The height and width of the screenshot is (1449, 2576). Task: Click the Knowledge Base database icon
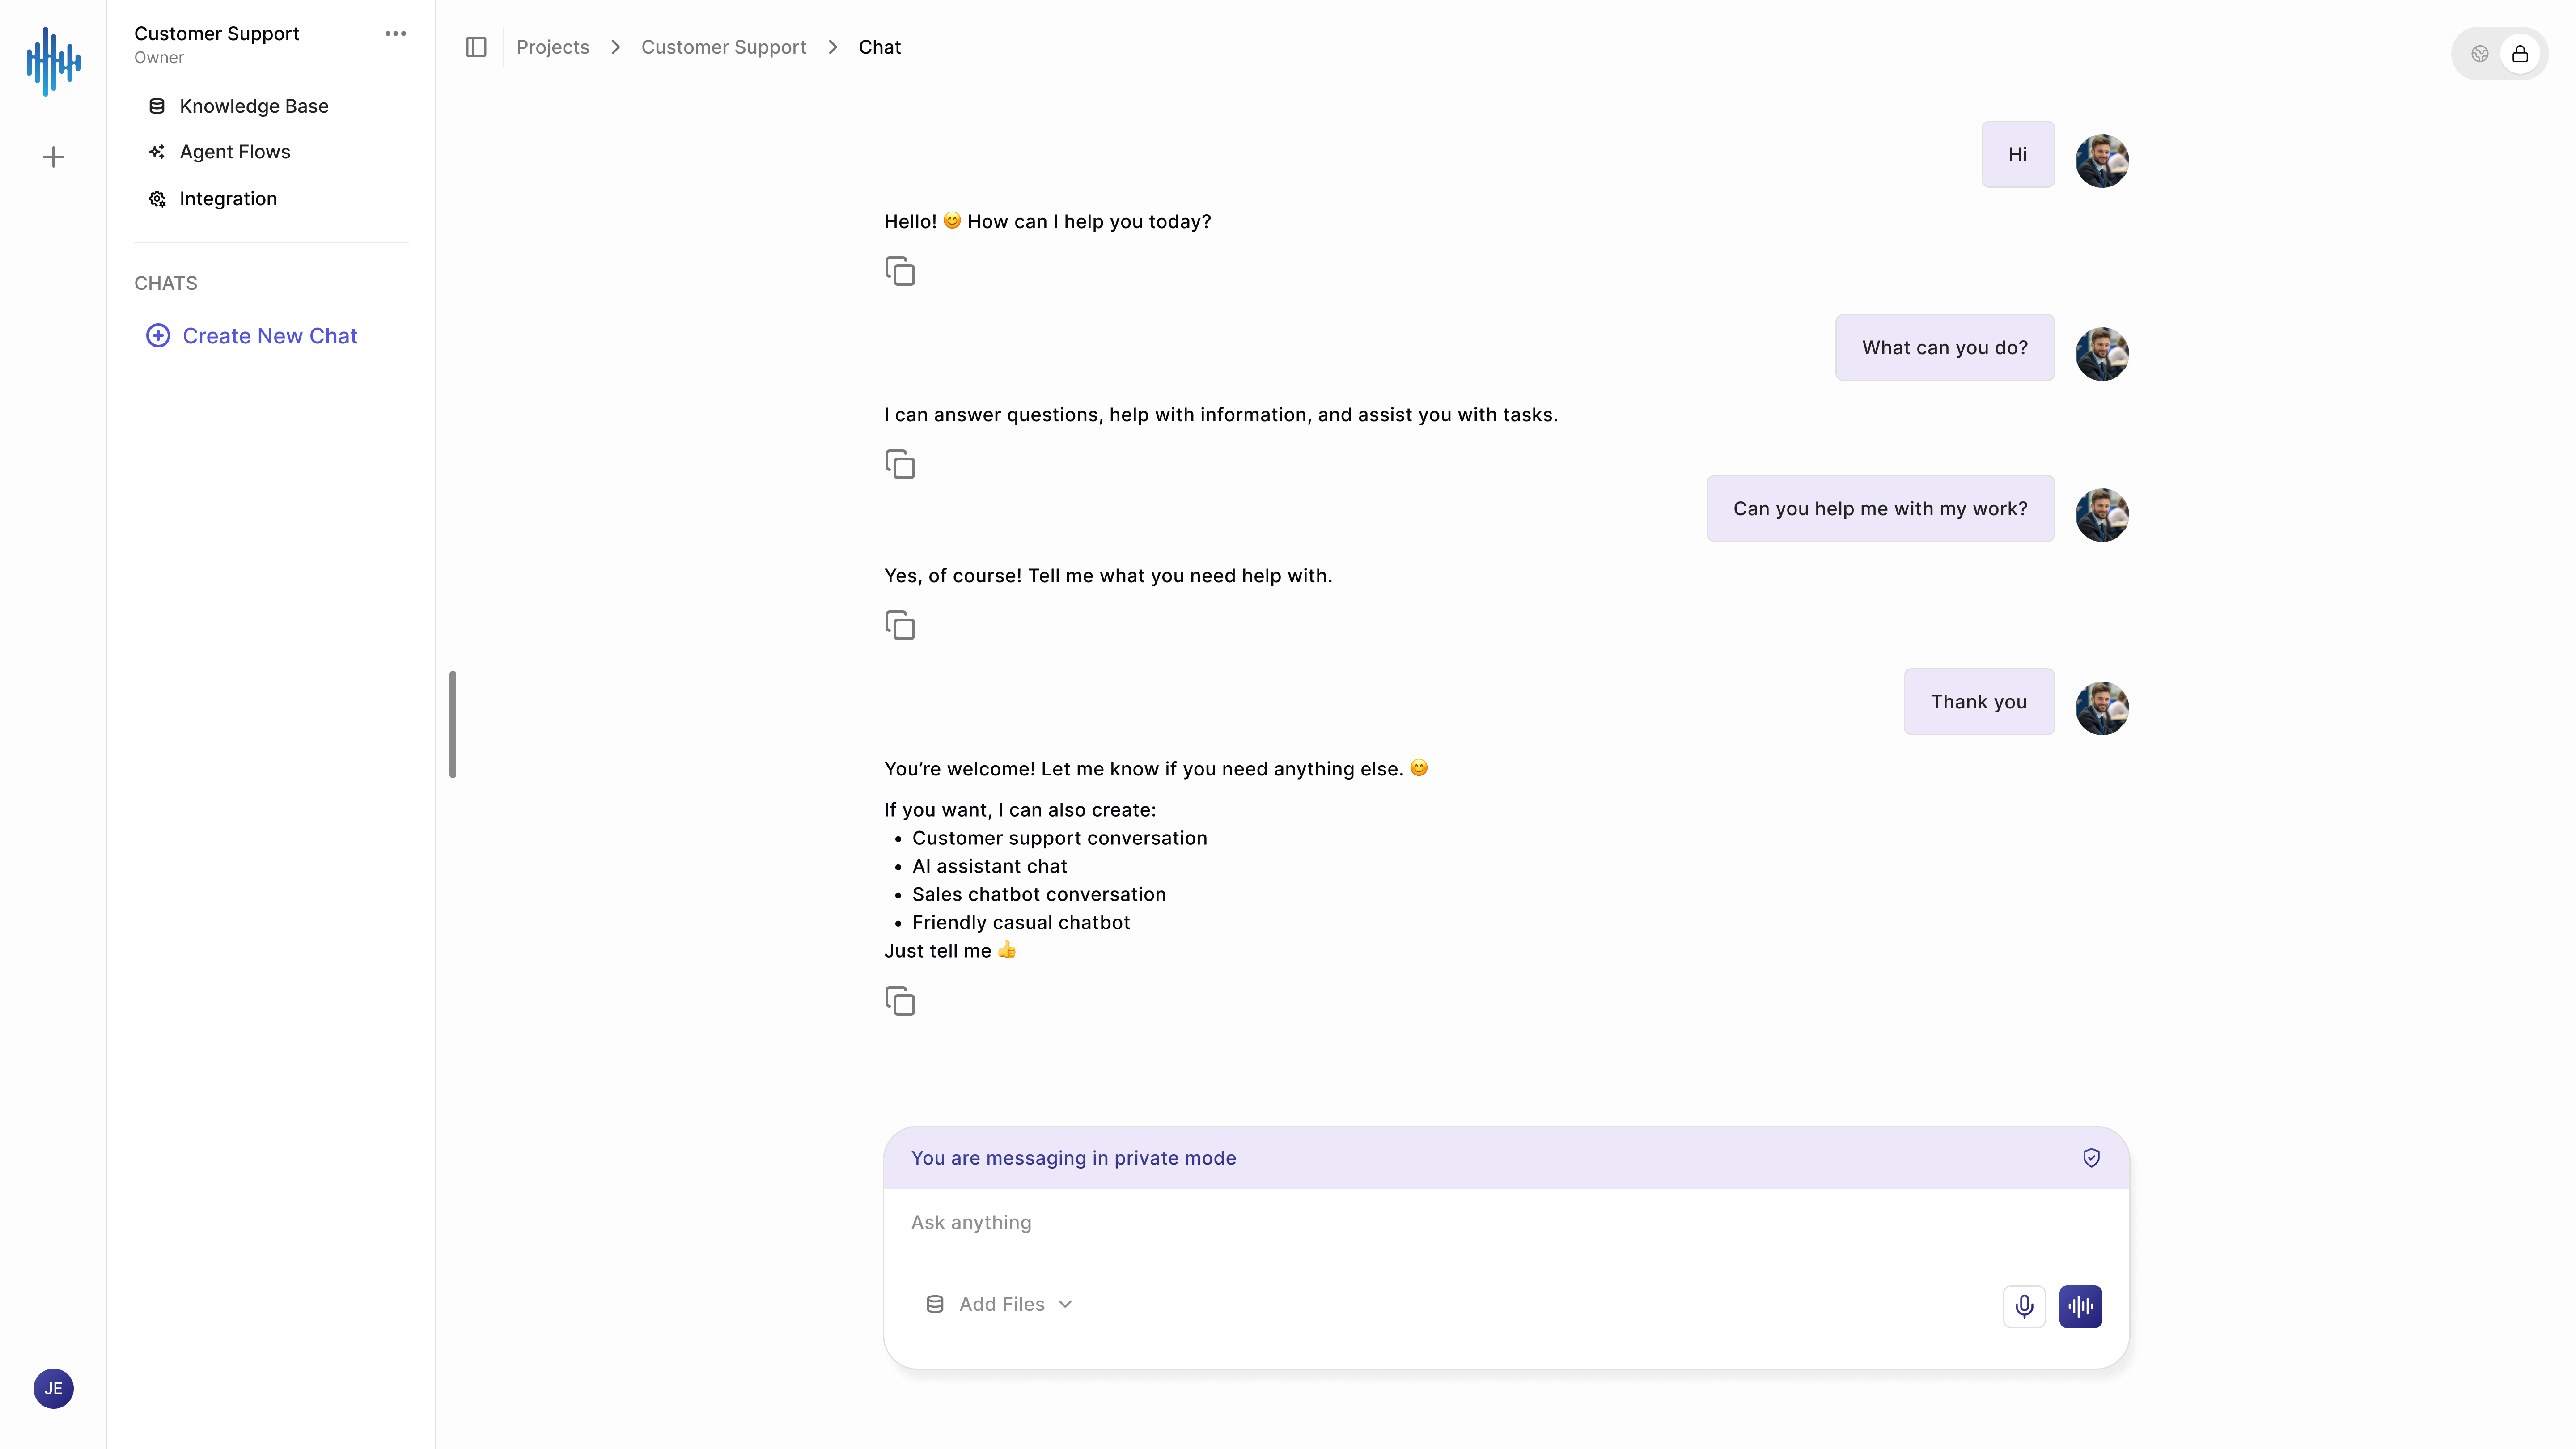(x=157, y=106)
